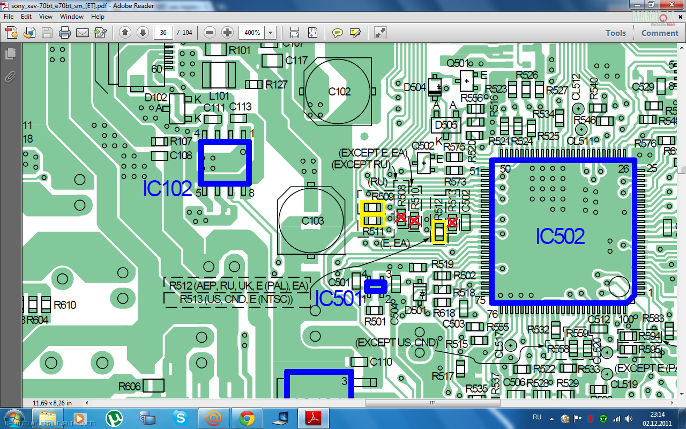Open the View menu
The image size is (686, 429).
[x=46, y=17]
